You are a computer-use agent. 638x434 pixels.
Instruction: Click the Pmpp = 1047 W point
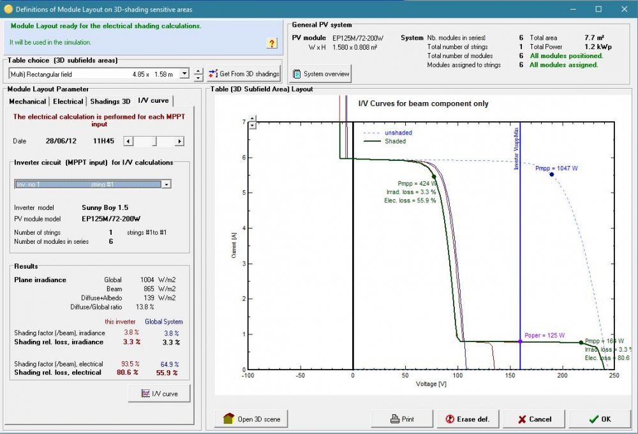pyautogui.click(x=551, y=174)
